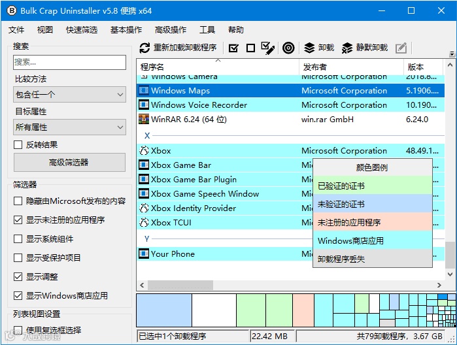Open the 包含任一个 comparison method dropdown
Screen dimensions: 457x345
(69, 94)
